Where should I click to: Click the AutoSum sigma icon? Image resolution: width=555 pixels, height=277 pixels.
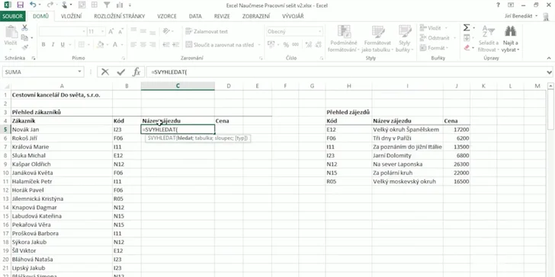[x=467, y=27]
